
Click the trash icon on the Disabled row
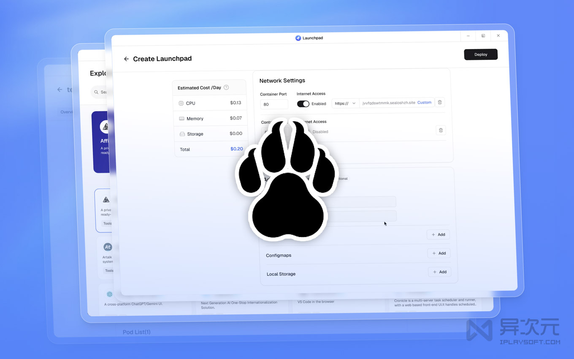click(x=441, y=130)
